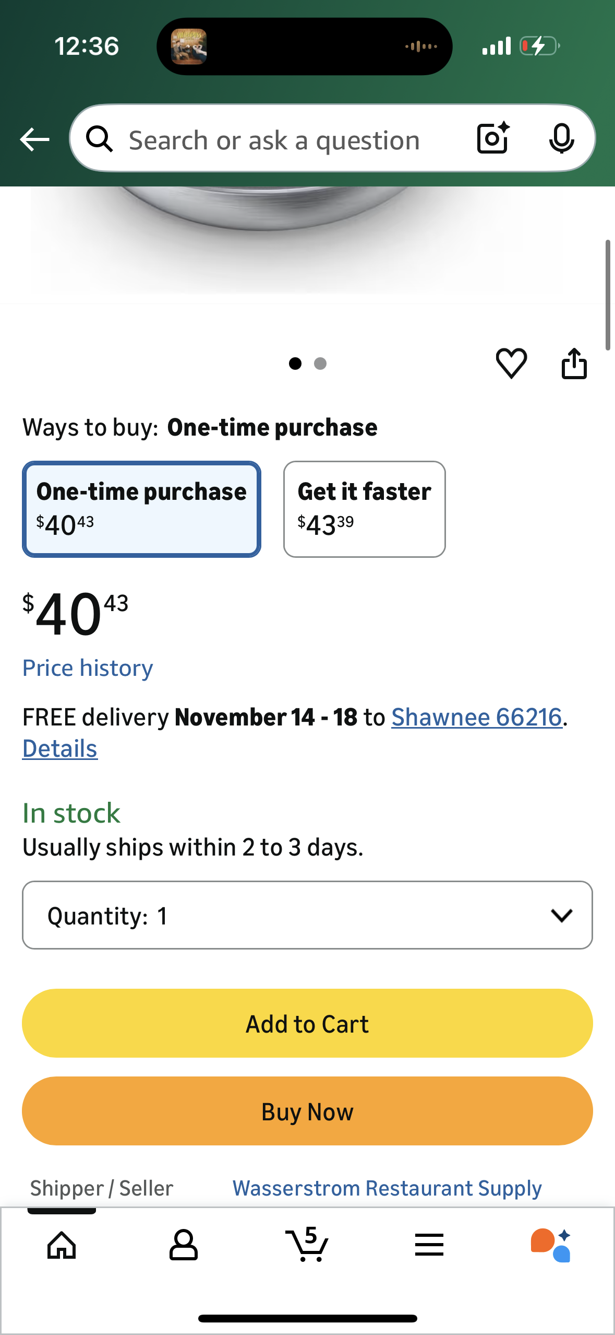This screenshot has height=1335, width=615.
Task: Tap the back arrow icon
Action: [34, 139]
